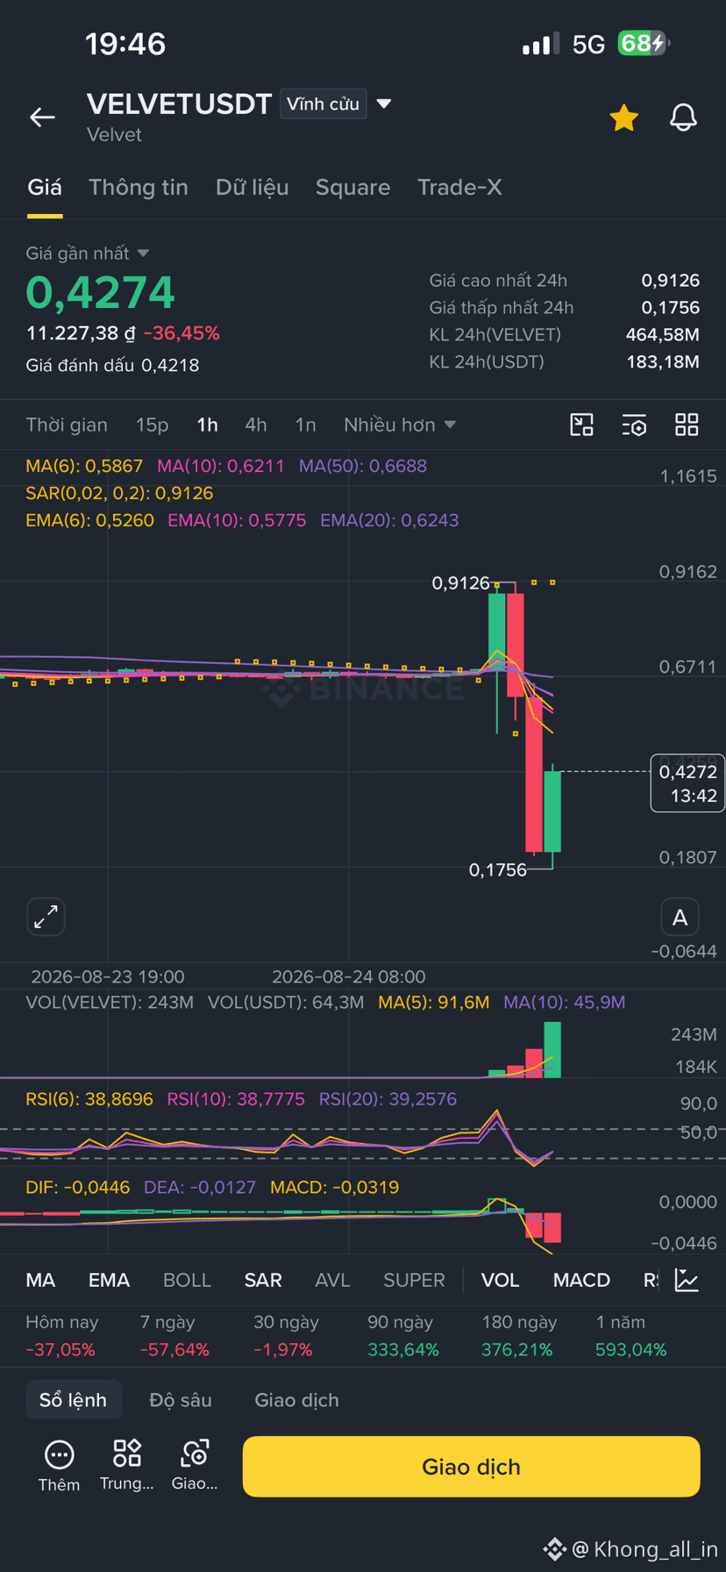
Task: Switch to Square tab
Action: coord(352,188)
